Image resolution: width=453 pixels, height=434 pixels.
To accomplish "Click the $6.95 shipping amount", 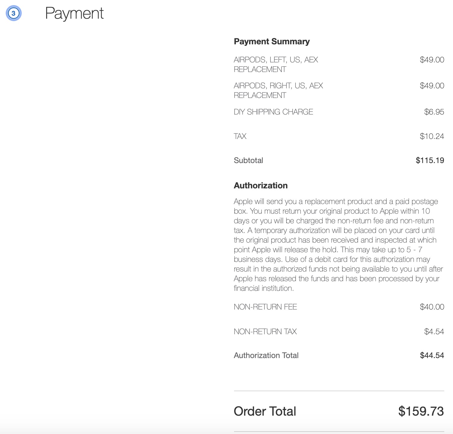I will pos(434,112).
